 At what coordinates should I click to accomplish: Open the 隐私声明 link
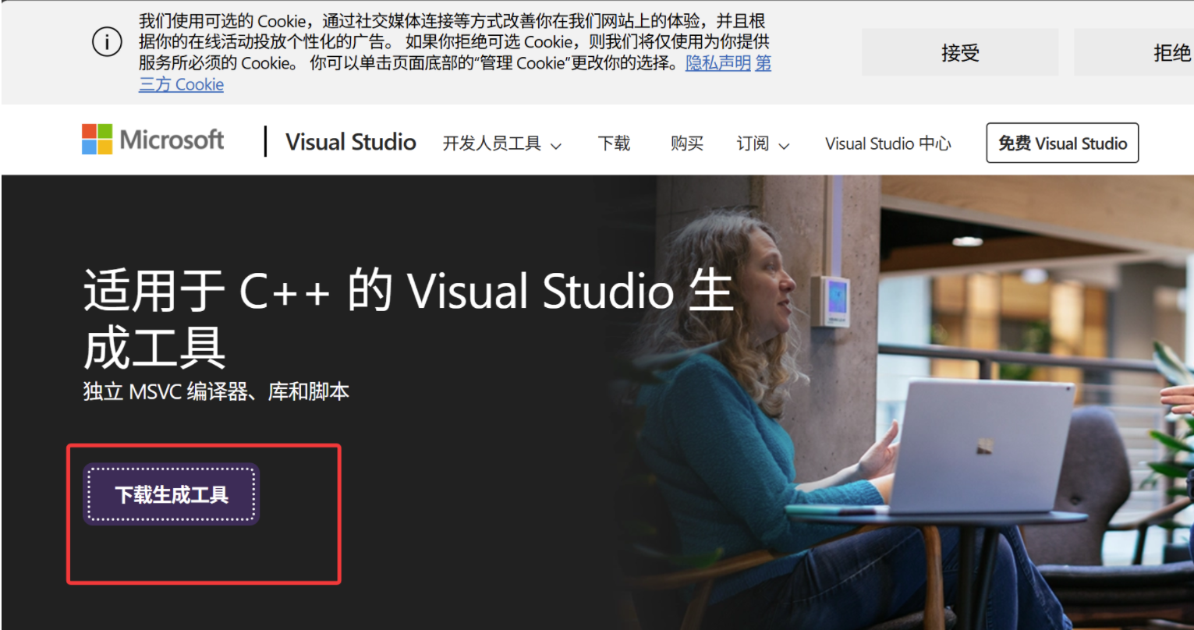coord(718,63)
